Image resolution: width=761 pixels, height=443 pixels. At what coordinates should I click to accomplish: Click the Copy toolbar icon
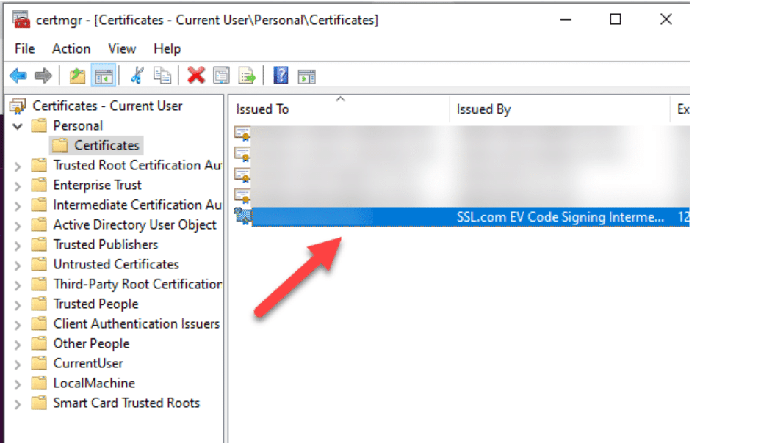[162, 76]
